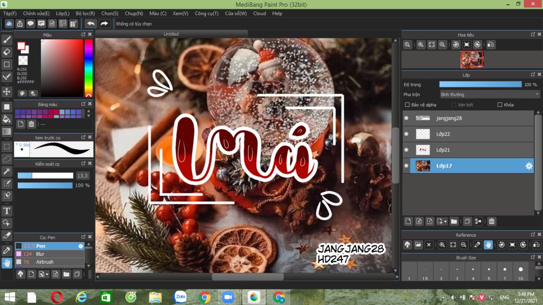Open reference image folder icon
The width and height of the screenshot is (543, 305).
coord(418,245)
